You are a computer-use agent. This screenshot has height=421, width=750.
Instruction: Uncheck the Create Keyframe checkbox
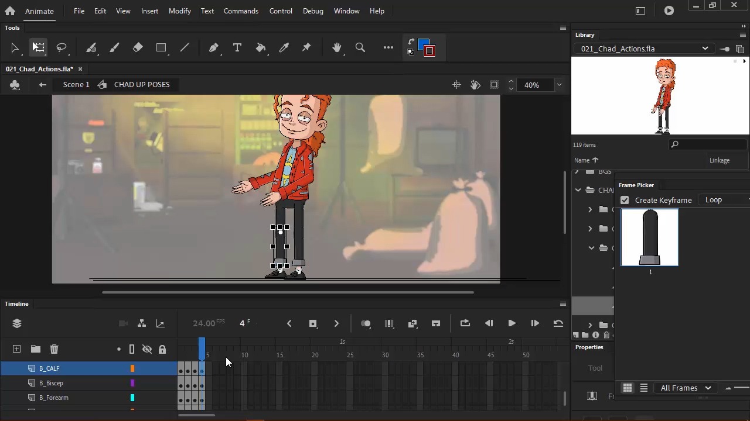[x=625, y=200]
